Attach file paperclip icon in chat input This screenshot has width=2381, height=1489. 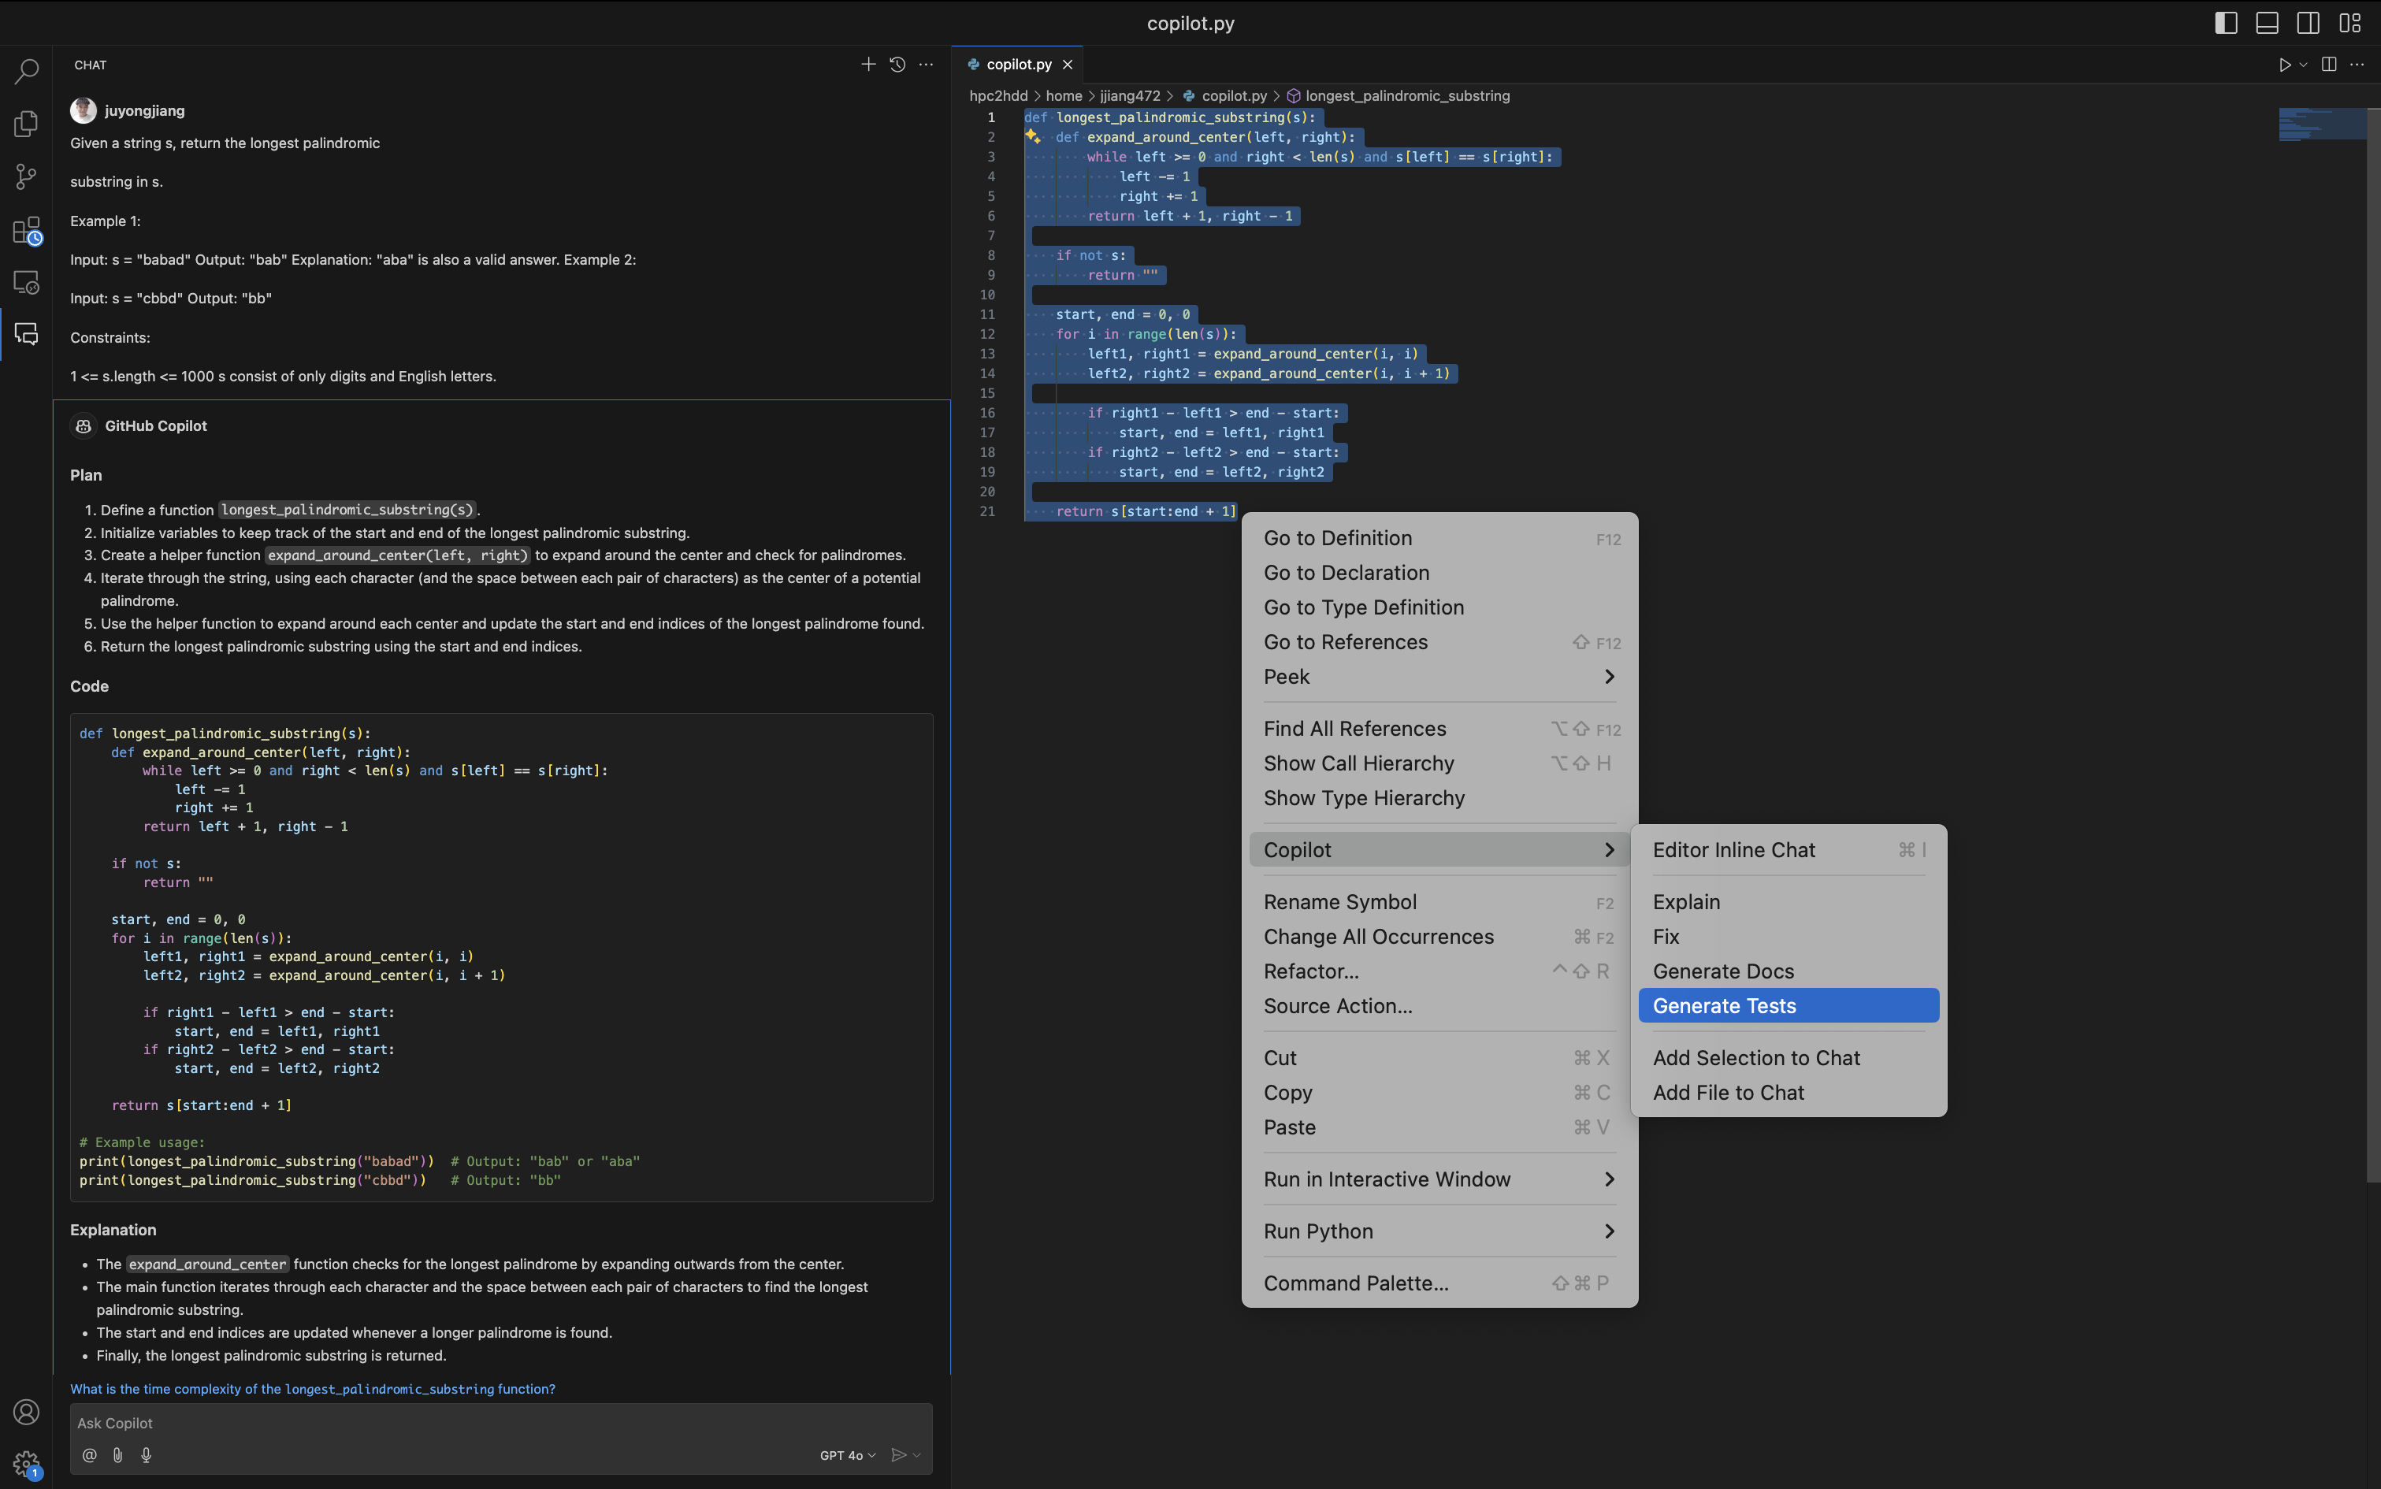coord(117,1454)
